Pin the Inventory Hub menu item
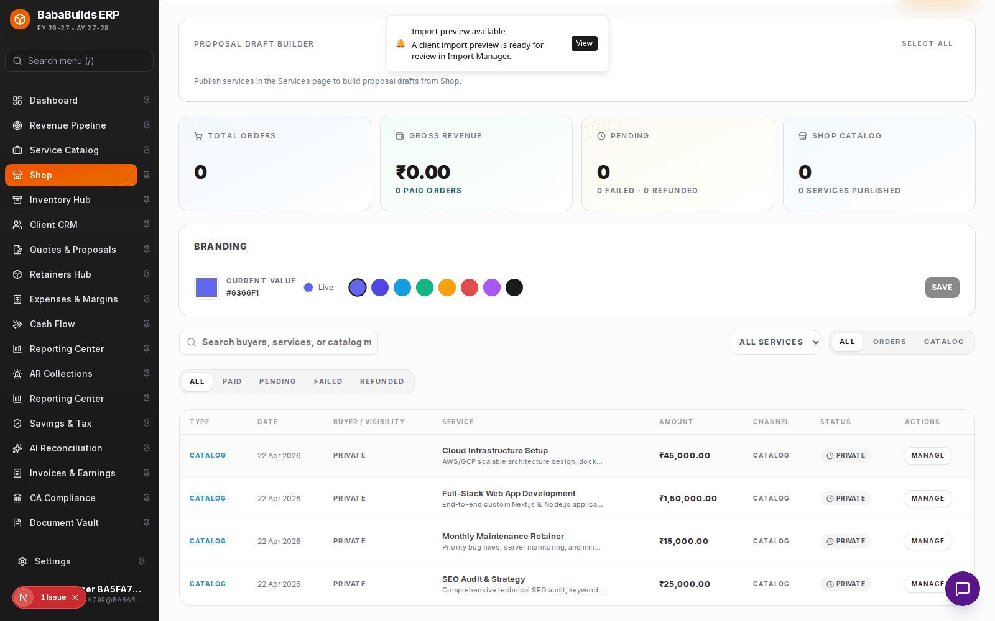 click(x=147, y=200)
